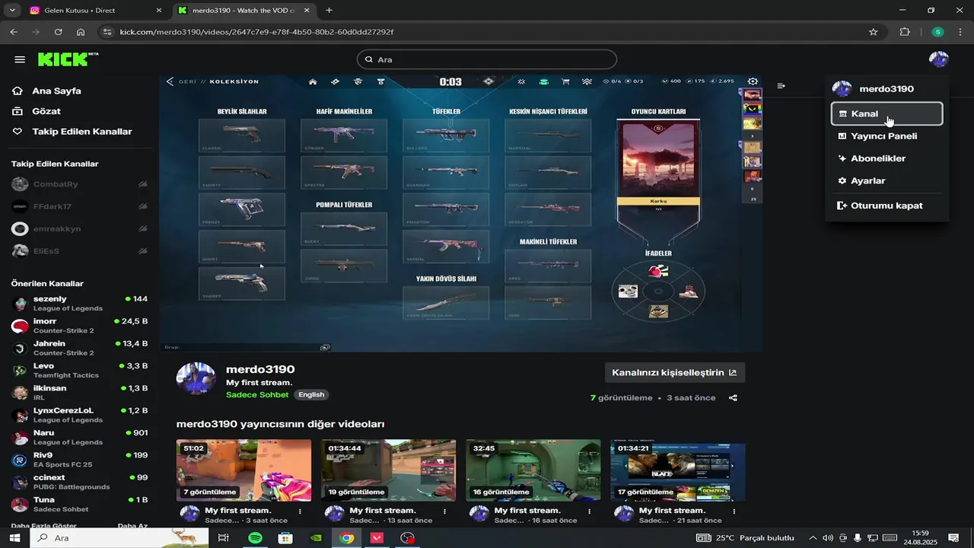Click the Ara search field on Kick
Screen dimensions: 974x548
[487, 59]
